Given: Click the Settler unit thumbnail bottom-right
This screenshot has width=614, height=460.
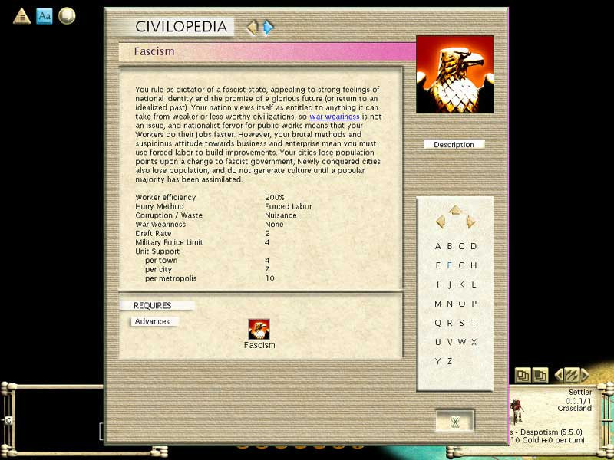Looking at the screenshot, I should pyautogui.click(x=517, y=410).
